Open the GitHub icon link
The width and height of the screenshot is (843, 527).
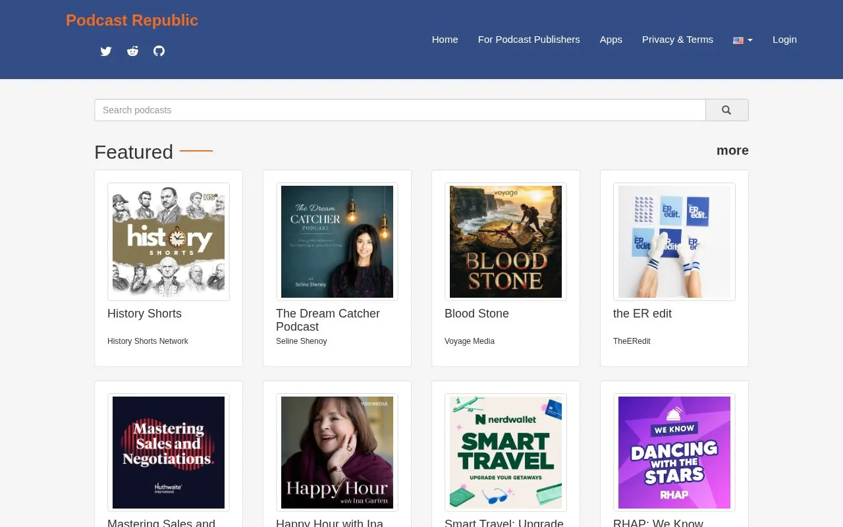(159, 51)
